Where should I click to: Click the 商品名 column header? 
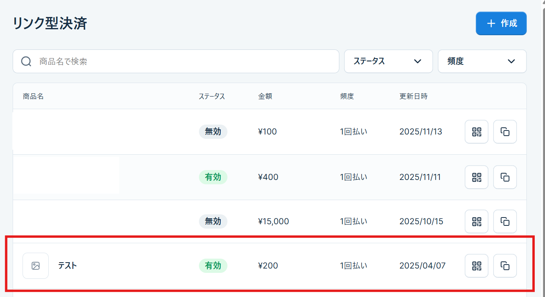click(x=33, y=96)
